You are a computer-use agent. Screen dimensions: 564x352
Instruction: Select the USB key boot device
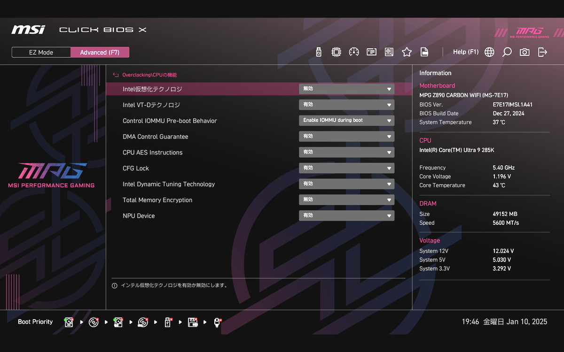[167, 322]
